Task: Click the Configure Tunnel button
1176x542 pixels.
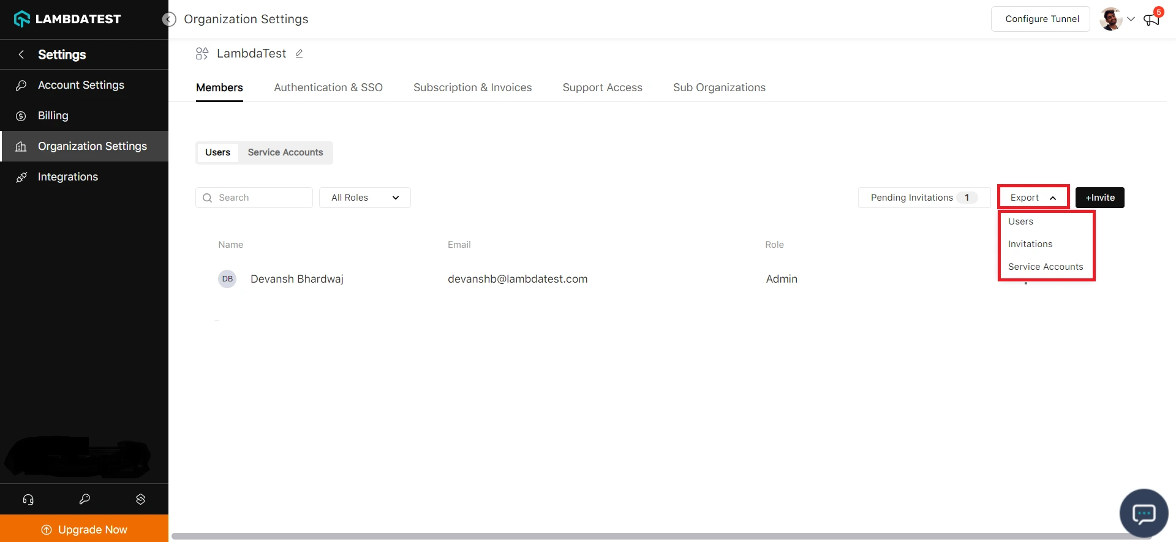Action: pyautogui.click(x=1041, y=19)
